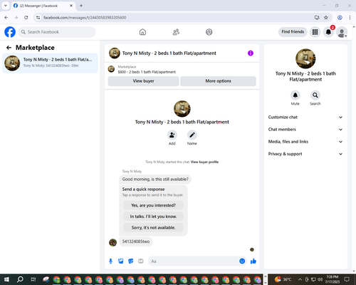Click the message text box 'Aa'
Screen dimensions: 356x285
click(194, 261)
